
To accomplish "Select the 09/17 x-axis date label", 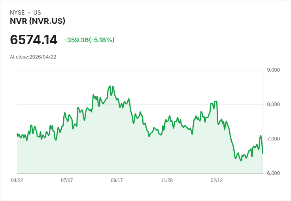I will 117,180.
